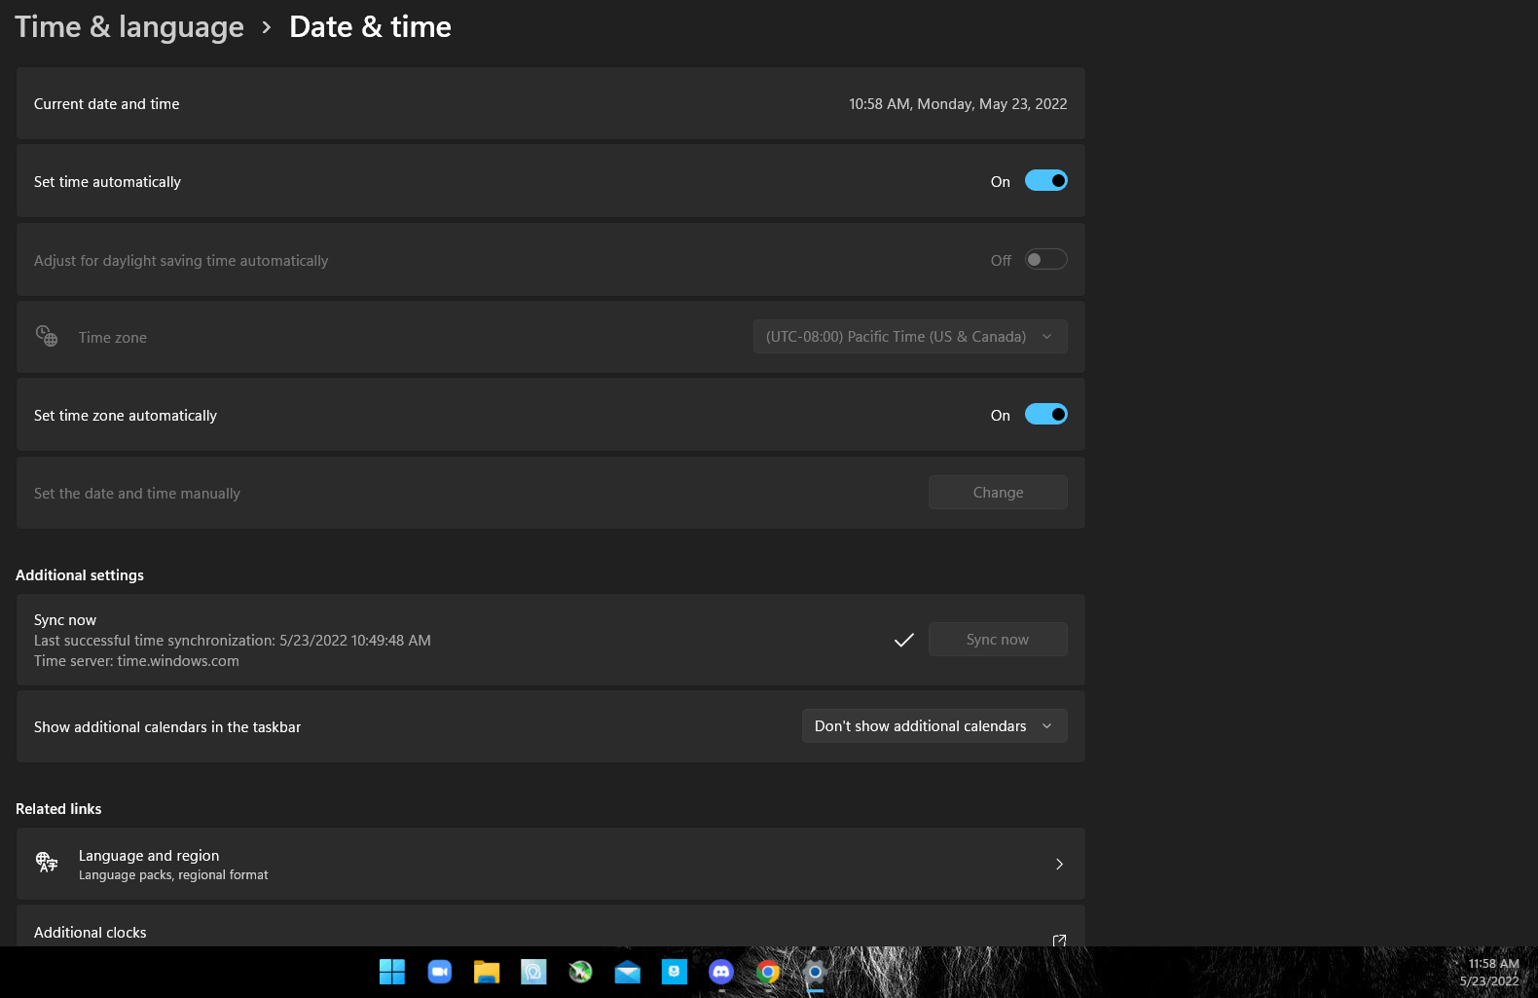Turn off Set time zone automatically
This screenshot has width=1538, height=998.
pos(1046,415)
